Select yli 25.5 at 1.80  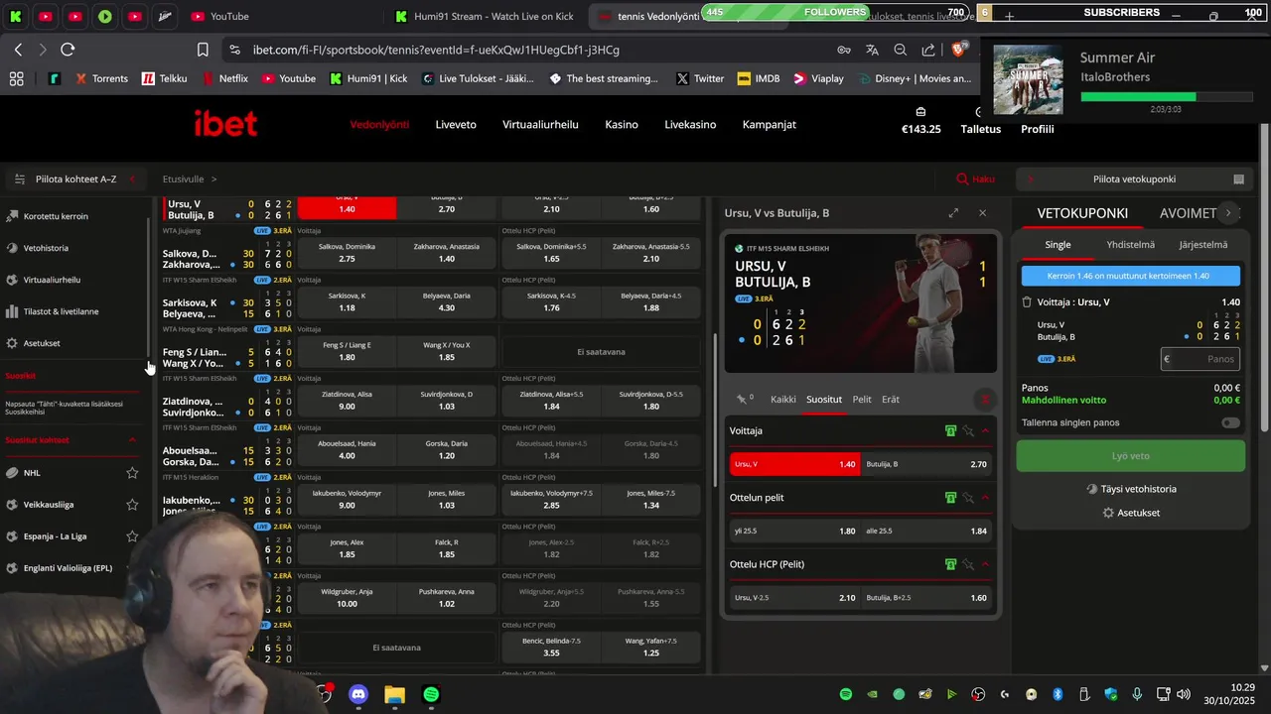click(x=794, y=531)
